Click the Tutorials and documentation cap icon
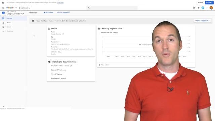Viewport: 215px width, 121px height. tap(49, 62)
